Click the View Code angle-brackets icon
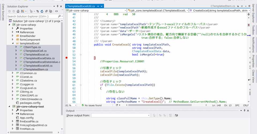The image size is (257, 134). (x=56, y=11)
